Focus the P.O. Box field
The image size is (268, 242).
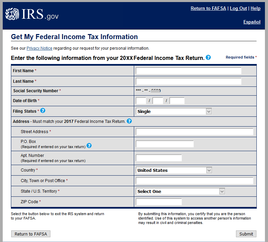pos(165,144)
